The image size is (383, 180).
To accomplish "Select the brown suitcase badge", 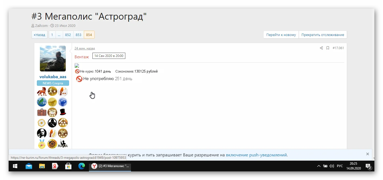I will (42, 112).
